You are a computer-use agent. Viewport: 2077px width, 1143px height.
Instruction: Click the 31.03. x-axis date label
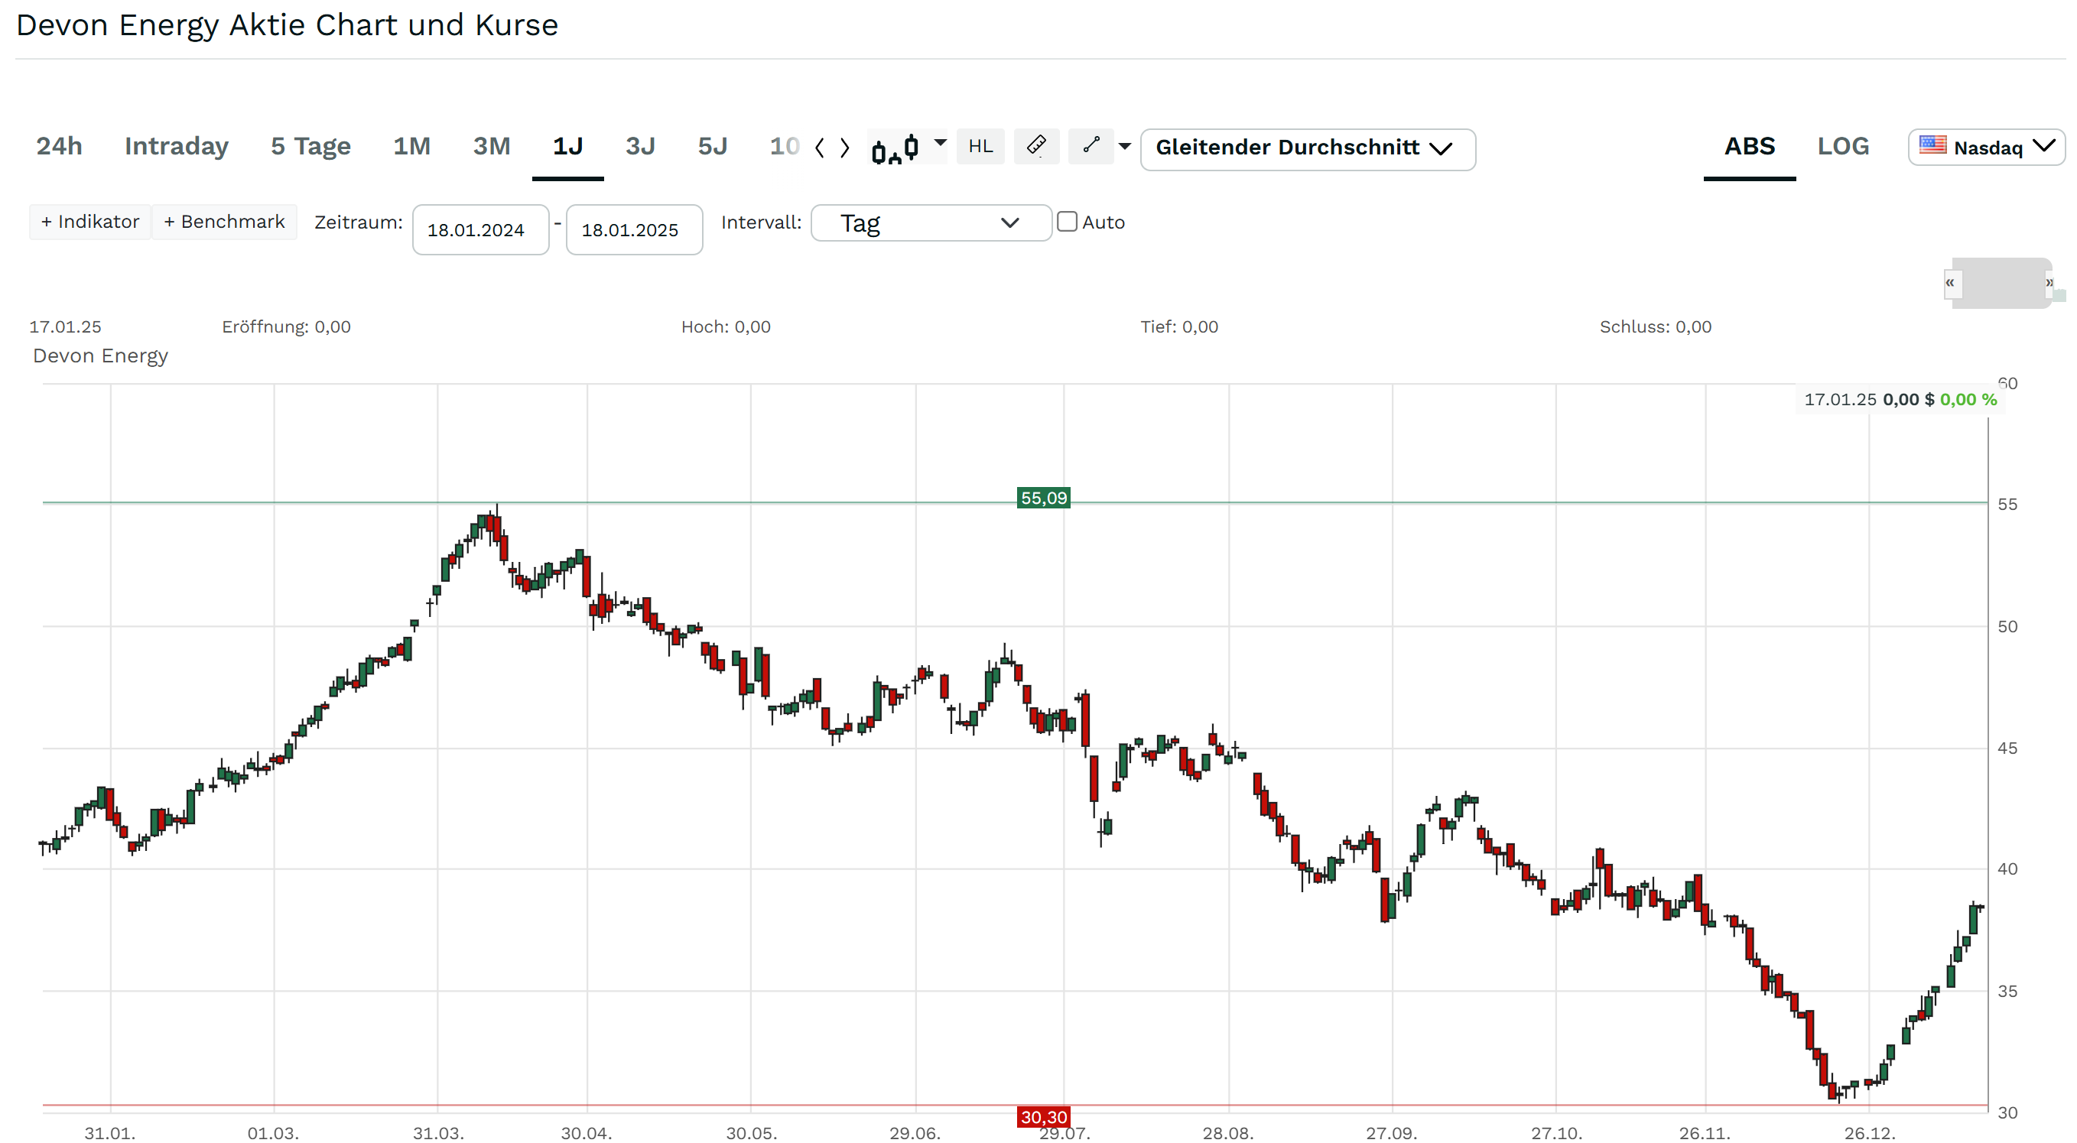(x=438, y=1133)
